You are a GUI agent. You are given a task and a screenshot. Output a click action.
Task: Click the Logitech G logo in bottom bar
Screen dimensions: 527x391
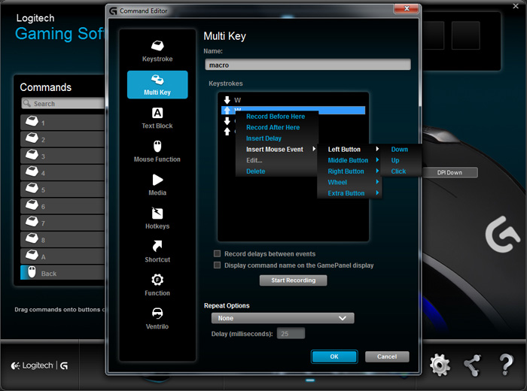(x=40, y=365)
